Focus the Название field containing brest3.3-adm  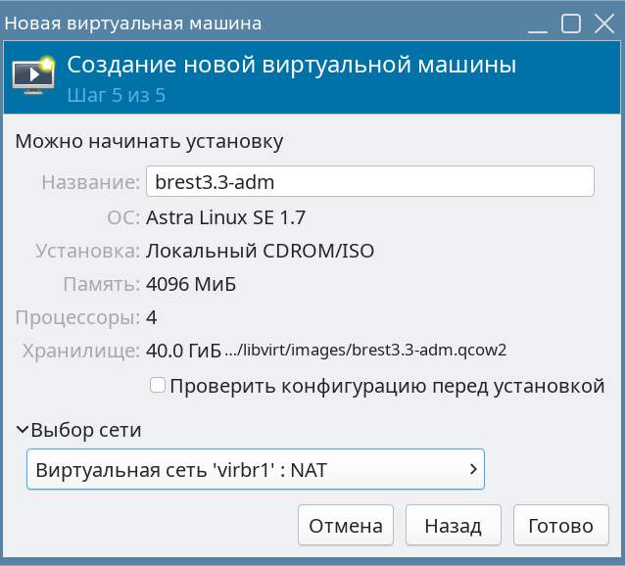coord(369,182)
